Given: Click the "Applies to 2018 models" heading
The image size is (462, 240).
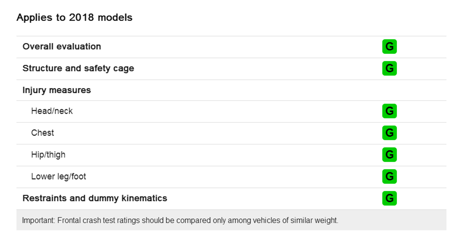Looking at the screenshot, I should (x=74, y=18).
